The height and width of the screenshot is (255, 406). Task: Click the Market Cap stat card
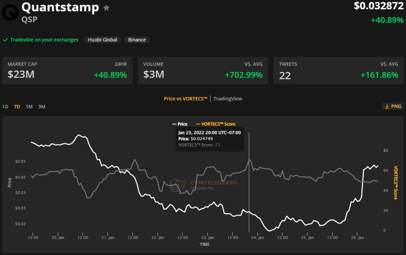[67, 70]
